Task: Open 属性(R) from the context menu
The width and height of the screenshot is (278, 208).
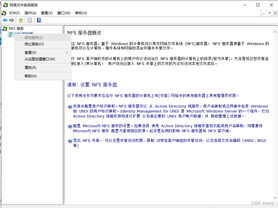Action: point(43,68)
